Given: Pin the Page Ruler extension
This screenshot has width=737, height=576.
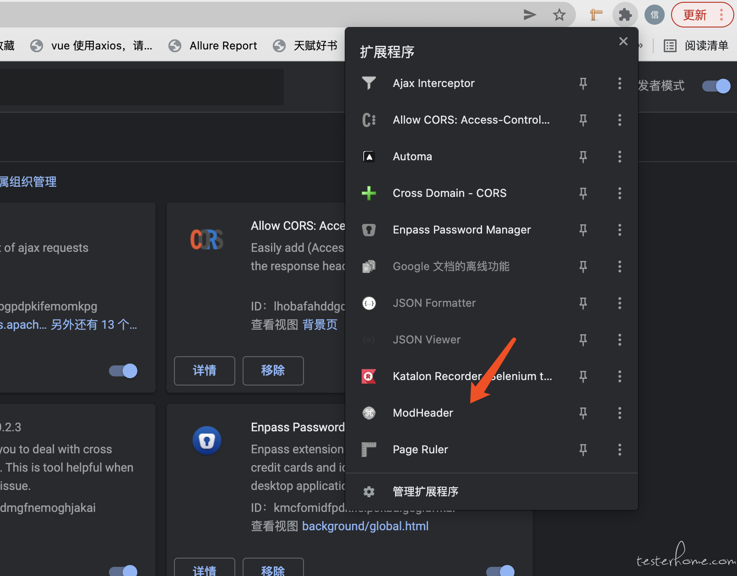Looking at the screenshot, I should [x=583, y=450].
